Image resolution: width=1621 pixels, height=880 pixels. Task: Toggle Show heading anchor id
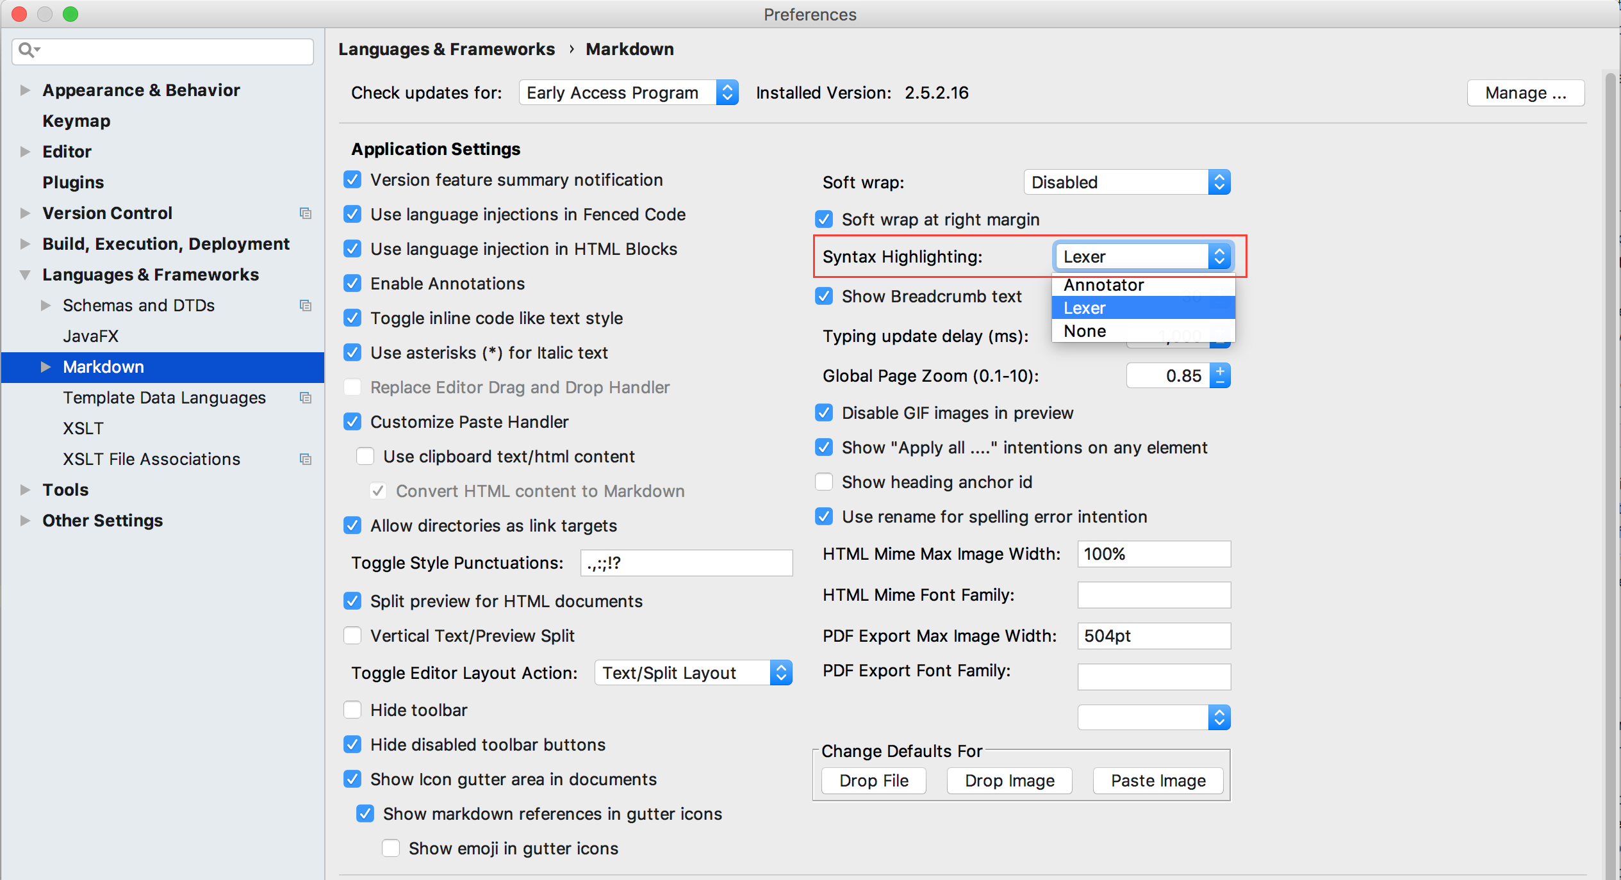(x=824, y=482)
